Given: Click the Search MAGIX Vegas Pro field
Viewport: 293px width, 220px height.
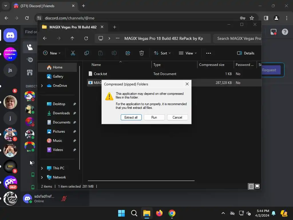Looking at the screenshot, I should pyautogui.click(x=237, y=38).
